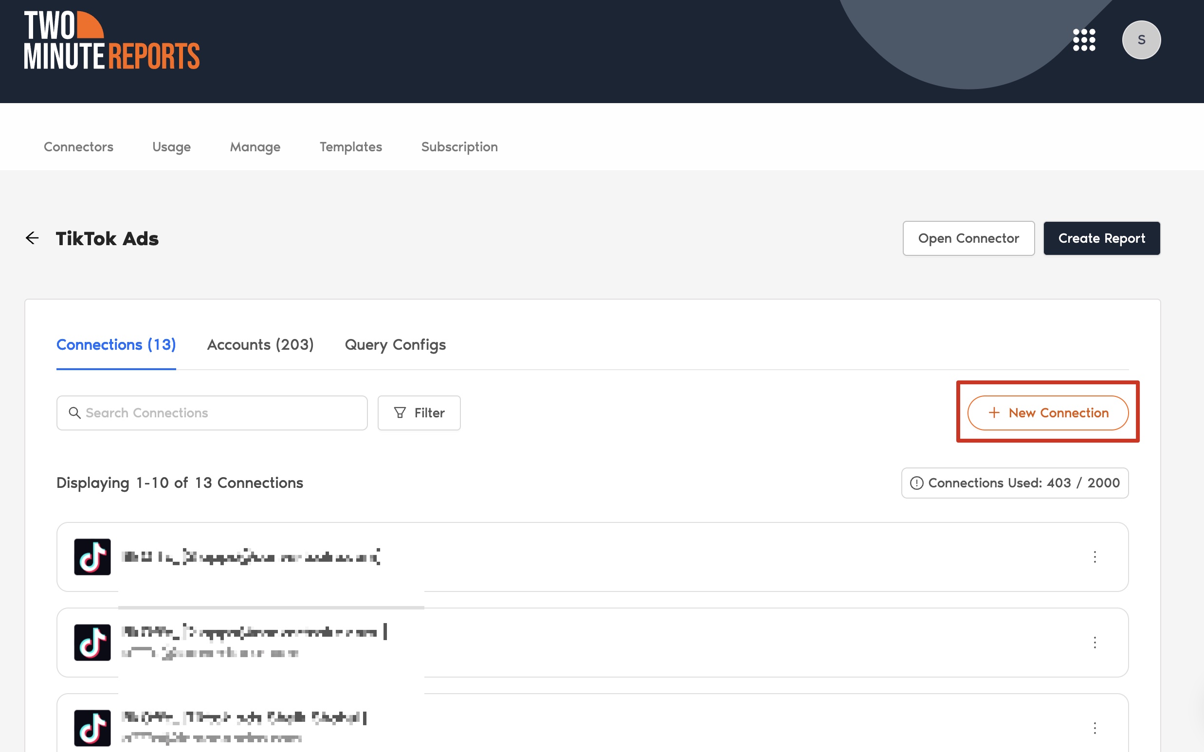Open the Subscription nav item

459,147
